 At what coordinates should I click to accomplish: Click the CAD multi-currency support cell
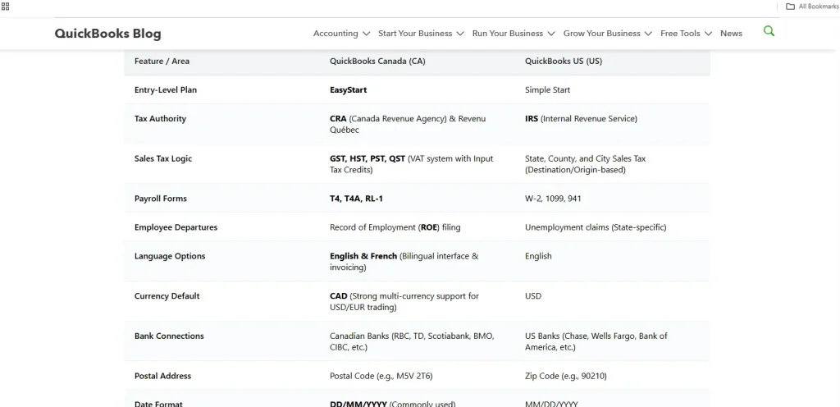(404, 301)
